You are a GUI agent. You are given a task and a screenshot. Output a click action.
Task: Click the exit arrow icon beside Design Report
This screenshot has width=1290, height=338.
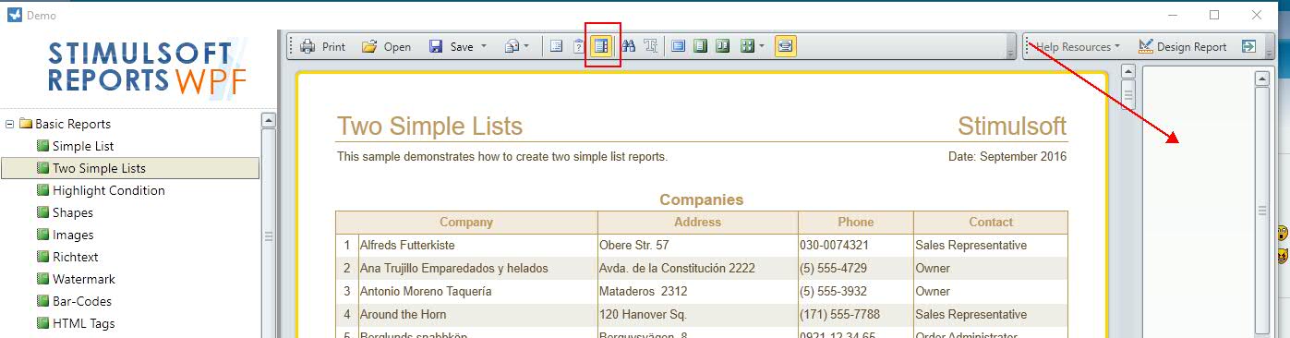(1248, 46)
